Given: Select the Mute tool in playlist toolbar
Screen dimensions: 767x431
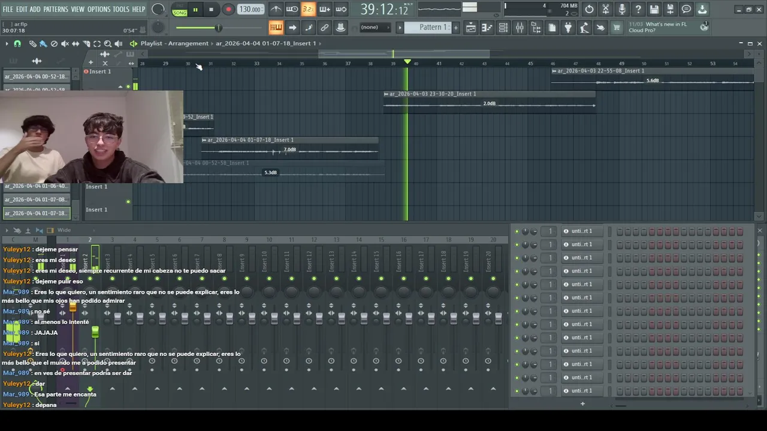Looking at the screenshot, I should 65,44.
